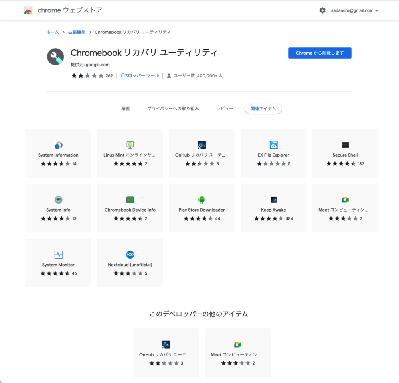Click the user count person icon
Viewport: 399px width, 383px height.
(x=169, y=76)
